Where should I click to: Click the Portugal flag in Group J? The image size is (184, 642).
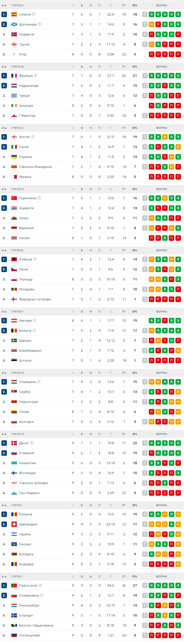pyautogui.click(x=14, y=585)
